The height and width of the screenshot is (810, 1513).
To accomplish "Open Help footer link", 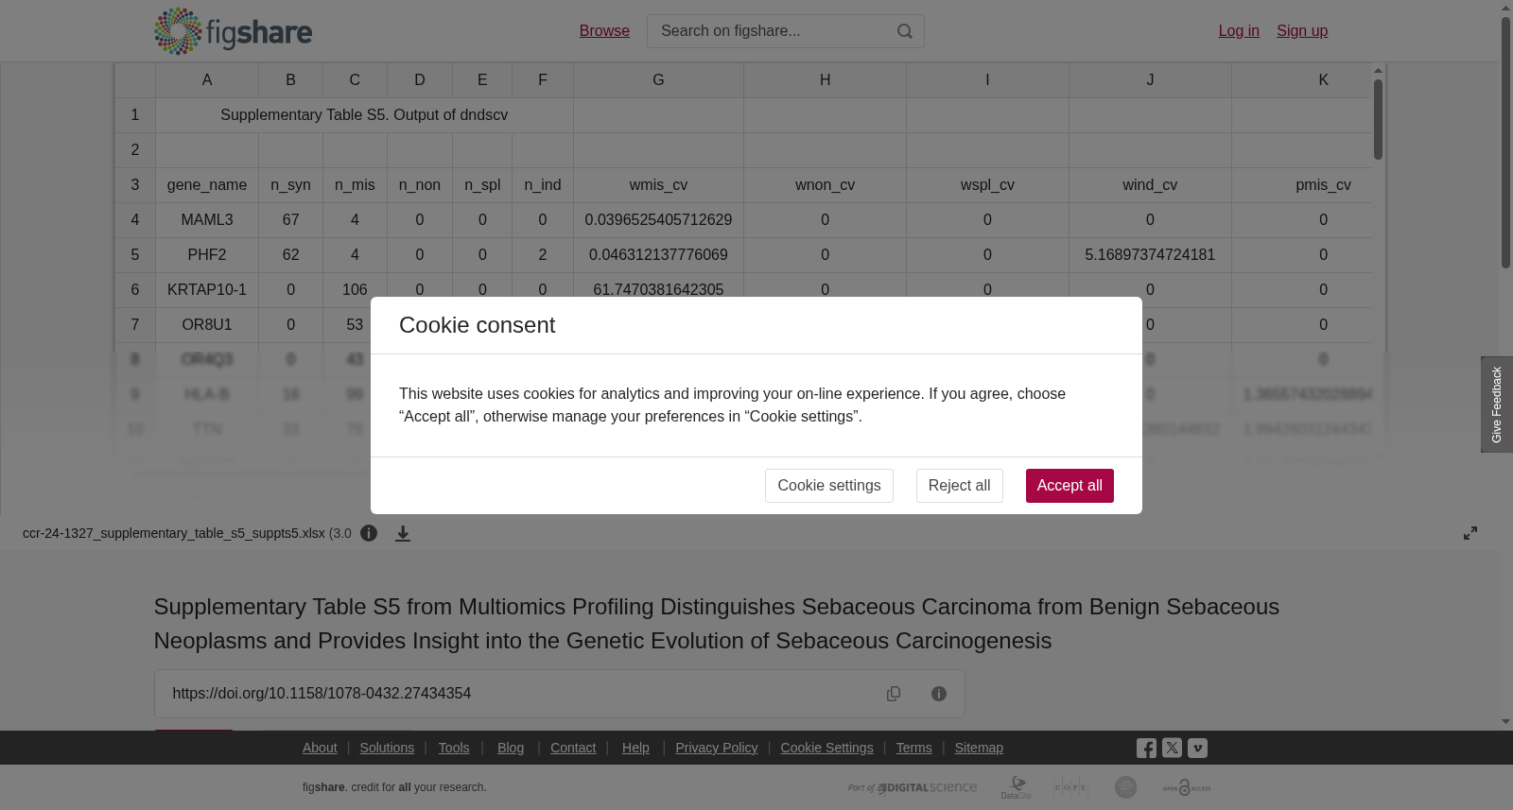I will click(635, 748).
